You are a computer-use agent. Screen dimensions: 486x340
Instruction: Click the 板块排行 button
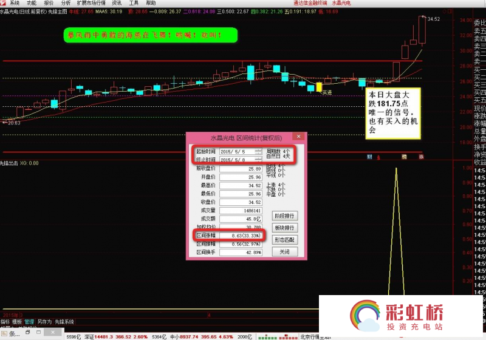(x=285, y=228)
